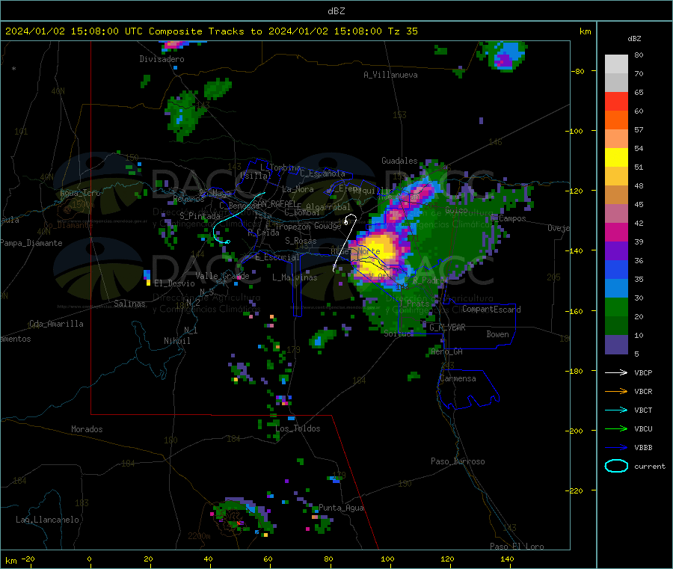The height and width of the screenshot is (569, 673).
Task: Select the 35 dBZ blue color swatch
Action: 616,269
